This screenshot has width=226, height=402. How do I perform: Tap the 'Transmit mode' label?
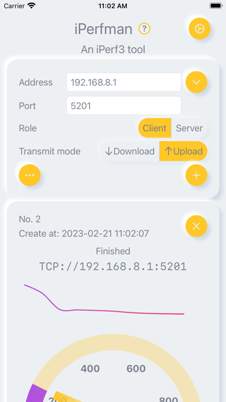click(x=50, y=151)
